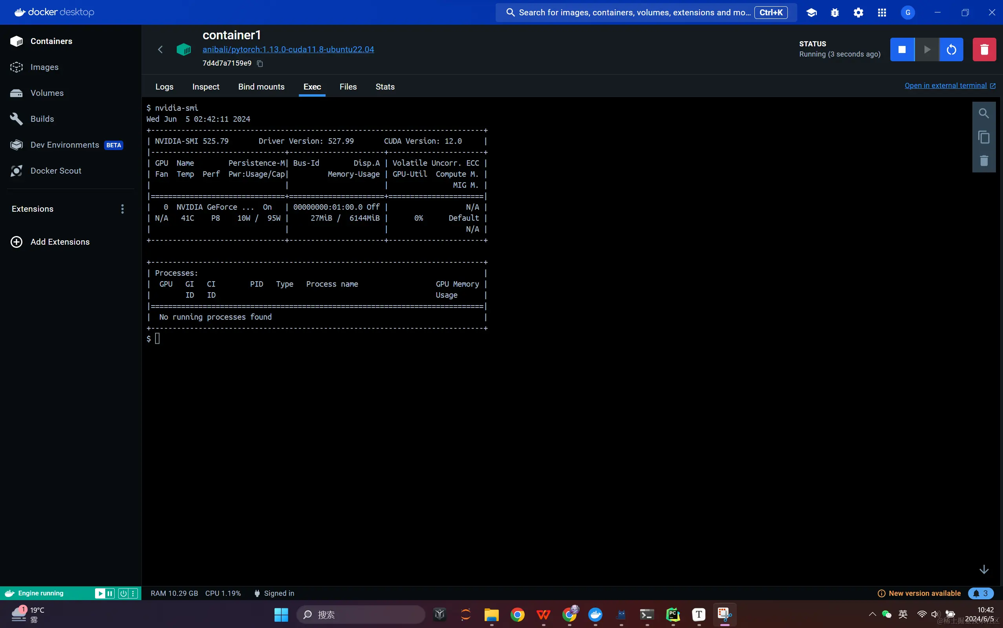The height and width of the screenshot is (628, 1003).
Task: Clear the terminal with the trash icon
Action: coord(983,161)
